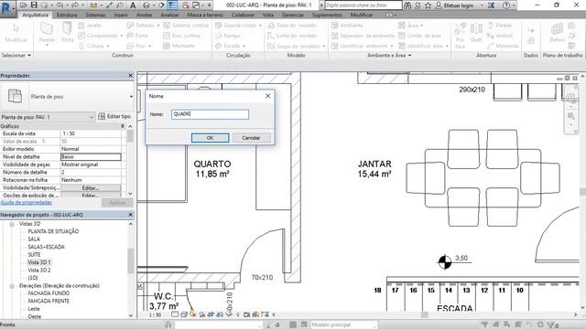
Task: Click the Shaft tool in Abertura panel
Action: (476, 33)
